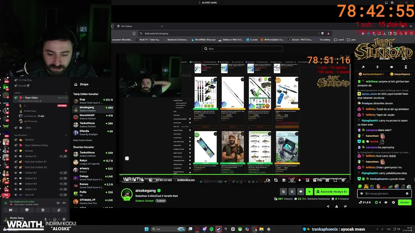
Task: Open the Stellarium Web bookmark
Action: pos(231,40)
